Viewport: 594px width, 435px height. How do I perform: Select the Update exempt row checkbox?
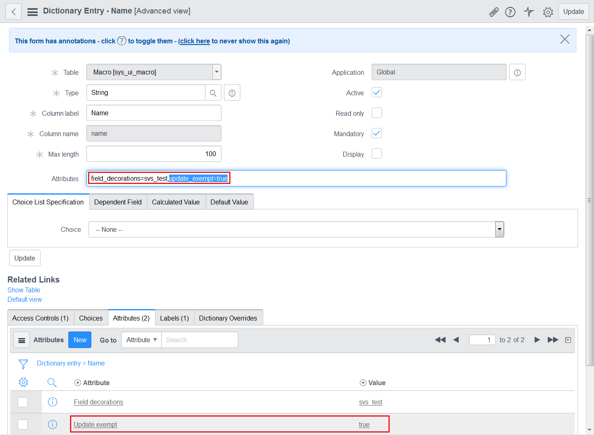pyautogui.click(x=23, y=424)
